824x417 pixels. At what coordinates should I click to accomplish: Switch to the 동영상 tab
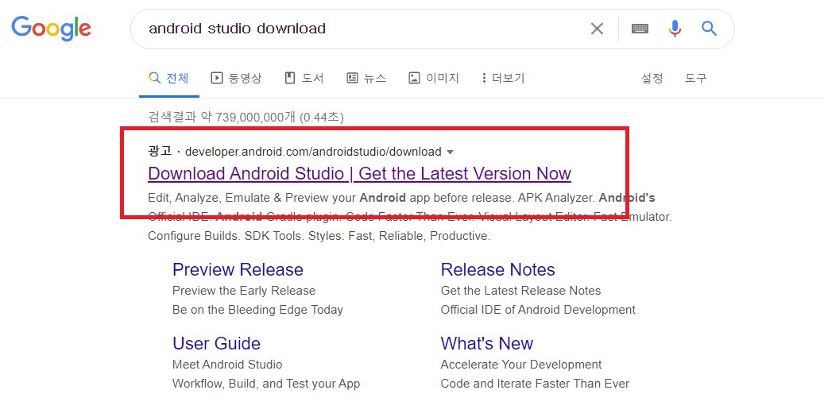click(x=236, y=79)
